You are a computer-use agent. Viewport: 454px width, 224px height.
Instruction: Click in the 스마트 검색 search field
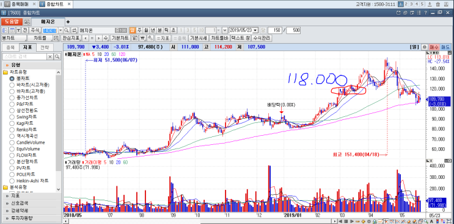[24, 57]
